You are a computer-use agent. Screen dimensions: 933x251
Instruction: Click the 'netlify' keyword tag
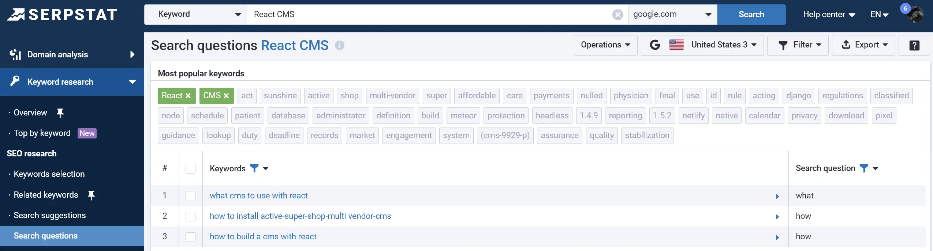[694, 116]
